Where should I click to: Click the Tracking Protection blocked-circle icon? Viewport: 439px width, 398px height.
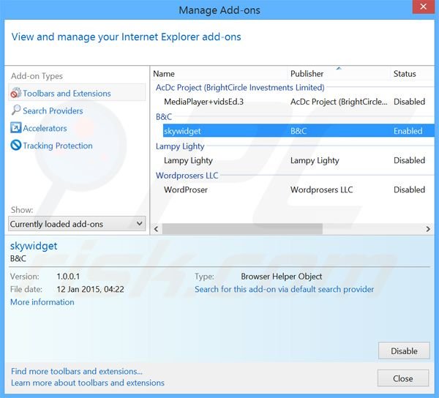tap(15, 145)
